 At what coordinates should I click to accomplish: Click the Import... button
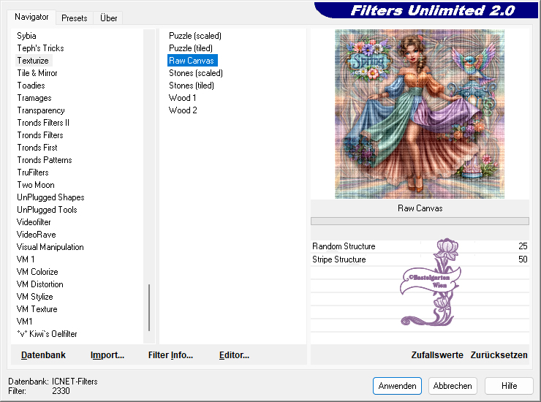pyautogui.click(x=107, y=355)
